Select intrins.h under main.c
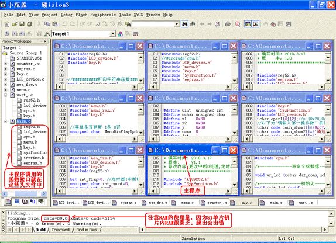This screenshot has height=243, width=336. [34, 158]
